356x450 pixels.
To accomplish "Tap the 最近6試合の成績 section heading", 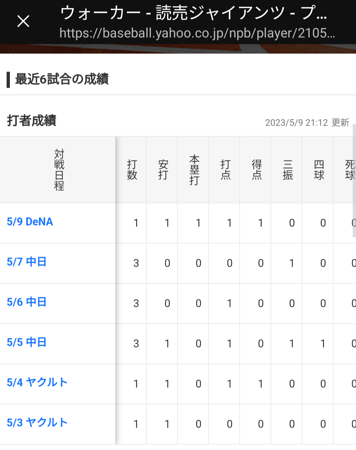I will (x=62, y=79).
